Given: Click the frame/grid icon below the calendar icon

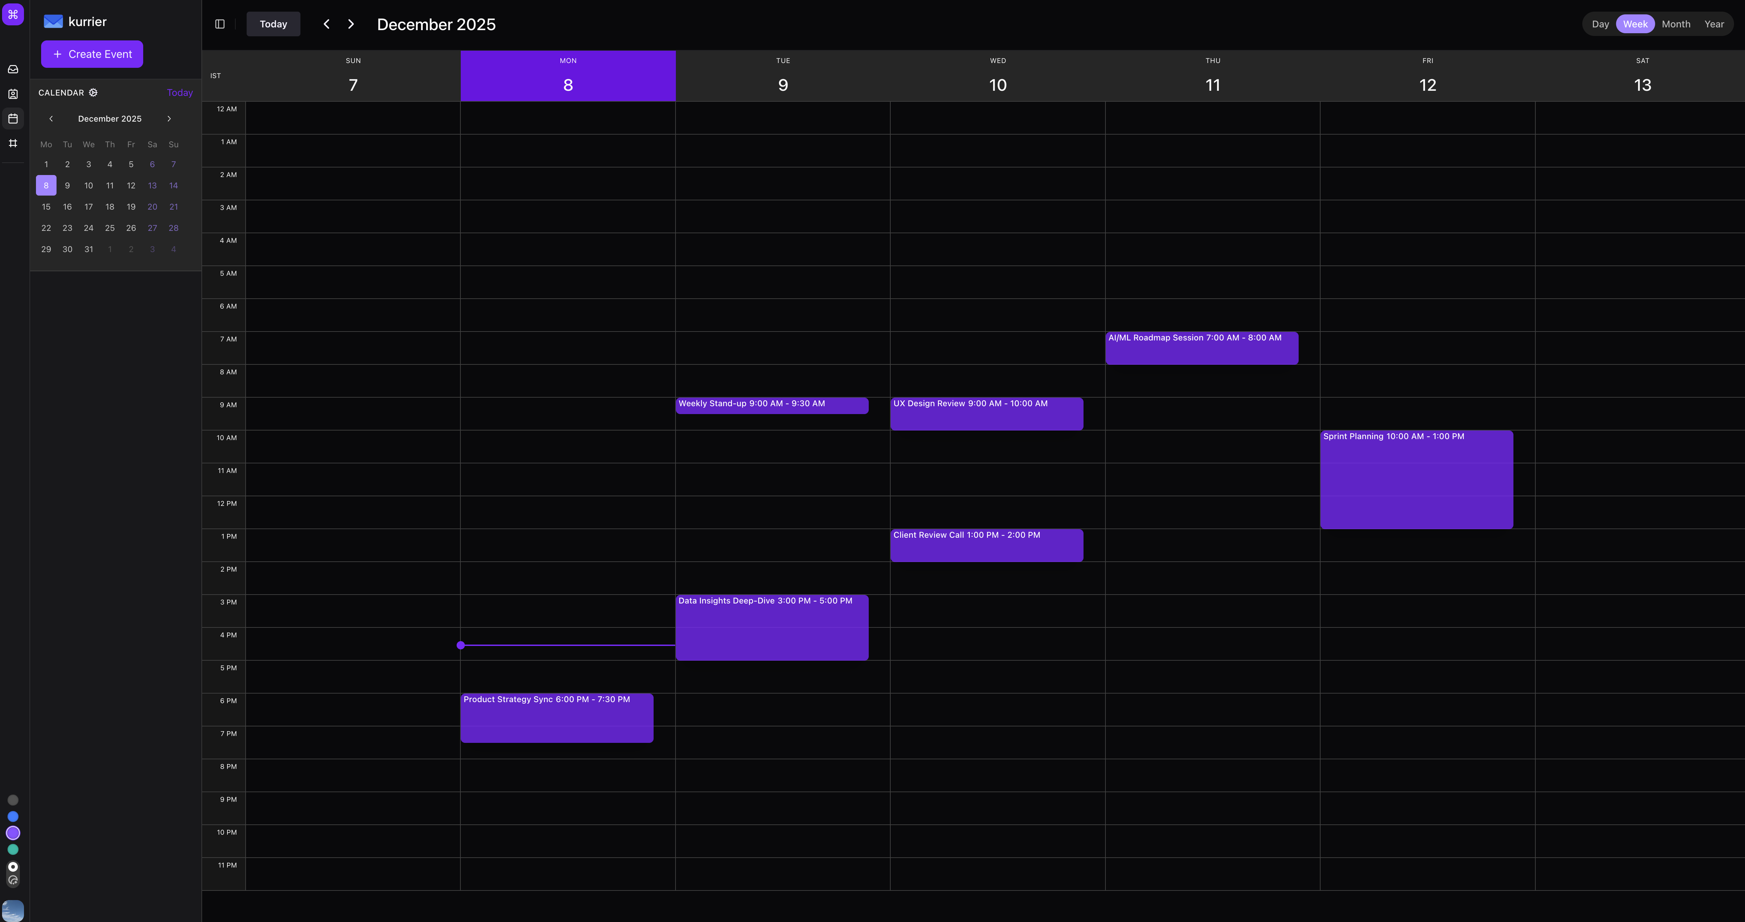Looking at the screenshot, I should [x=13, y=143].
